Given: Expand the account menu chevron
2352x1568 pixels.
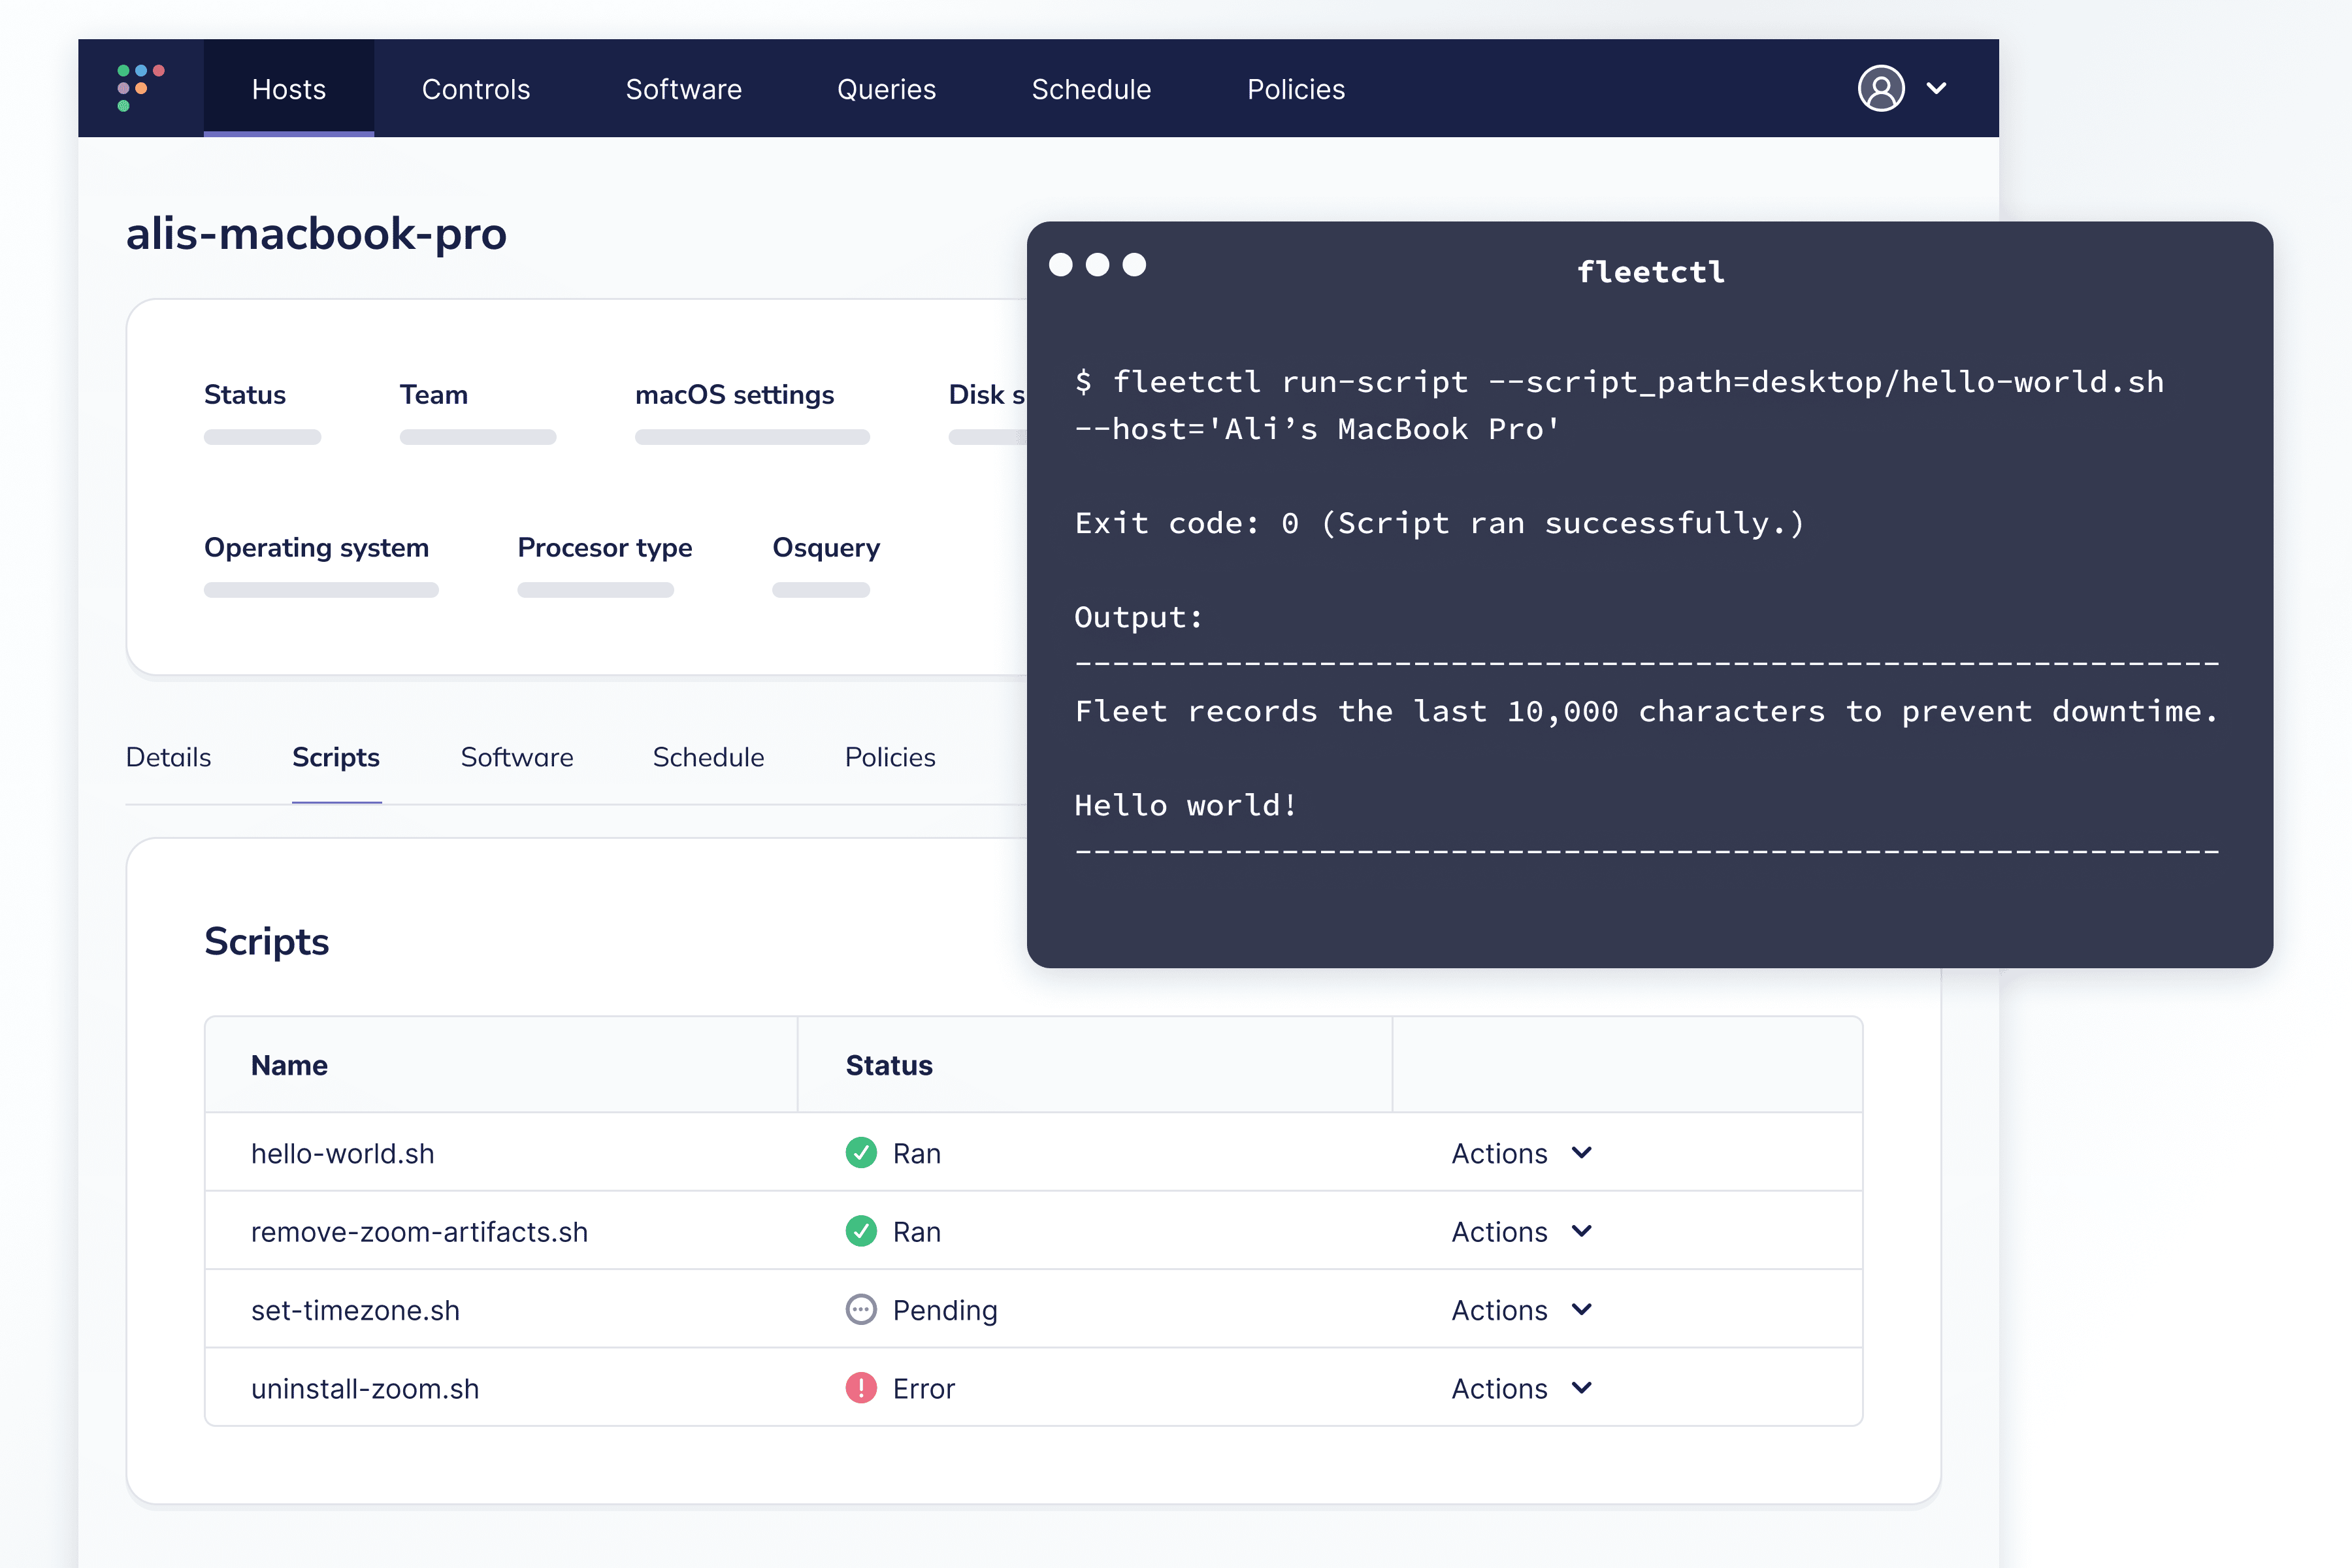Looking at the screenshot, I should click(1937, 88).
